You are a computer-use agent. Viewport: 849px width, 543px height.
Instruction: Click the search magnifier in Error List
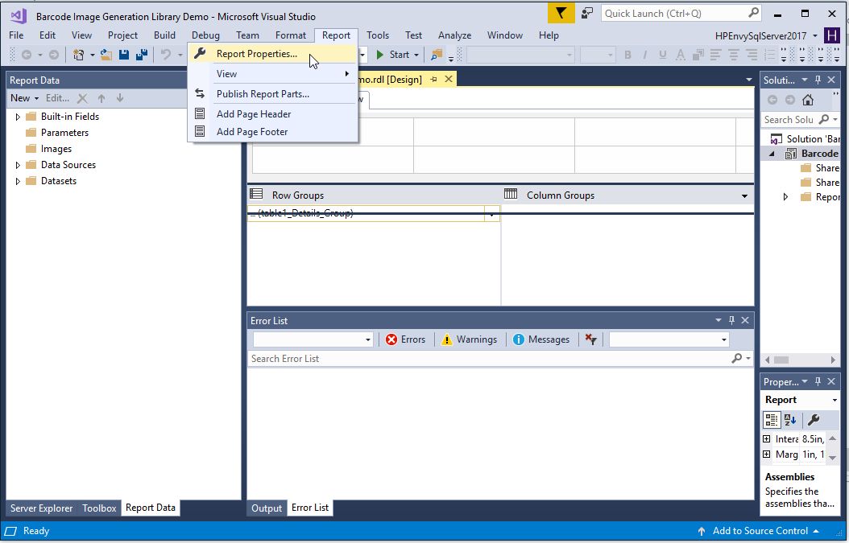click(736, 358)
